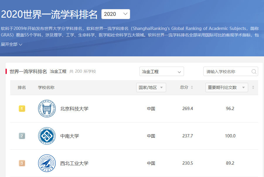Sort the indicator column using the far-right arrows
Viewport: 264px width, 177px height.
[x=253, y=87]
